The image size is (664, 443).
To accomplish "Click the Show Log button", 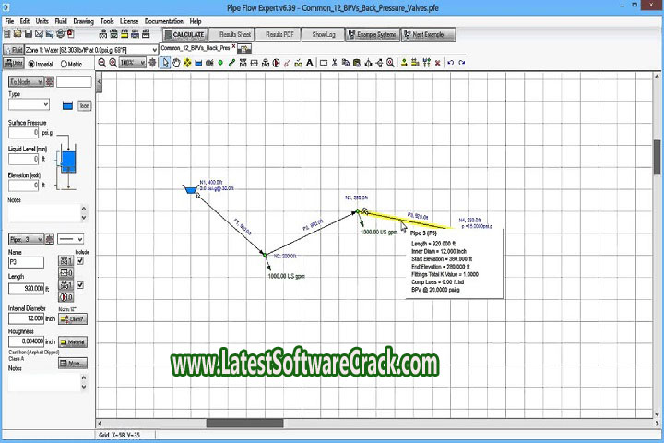I will (x=323, y=34).
